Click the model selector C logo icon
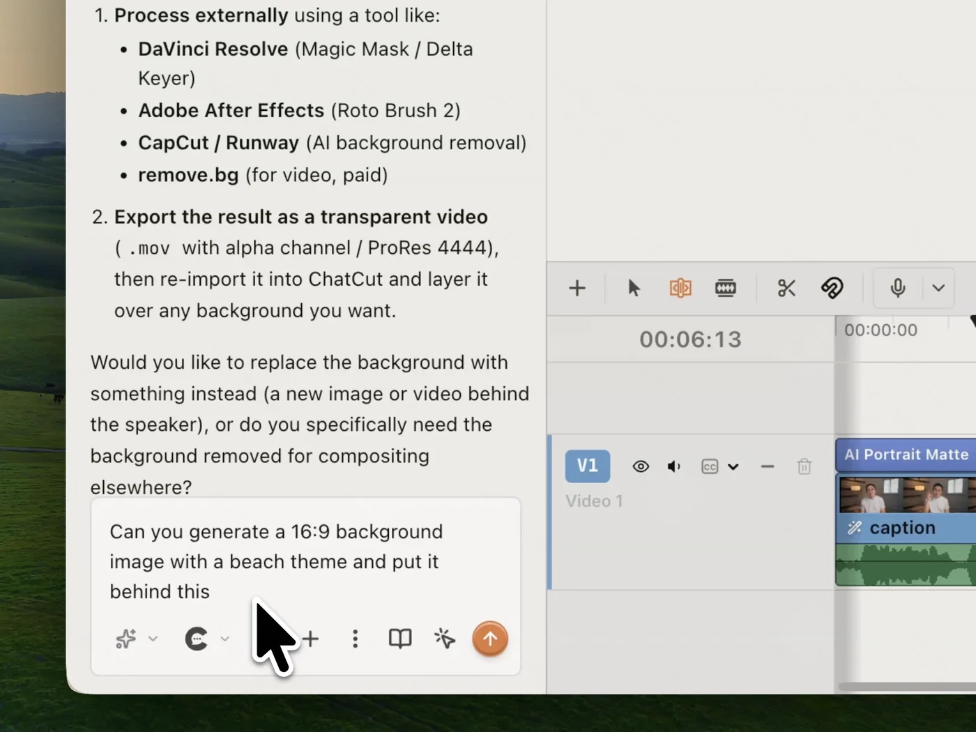 [x=197, y=639]
